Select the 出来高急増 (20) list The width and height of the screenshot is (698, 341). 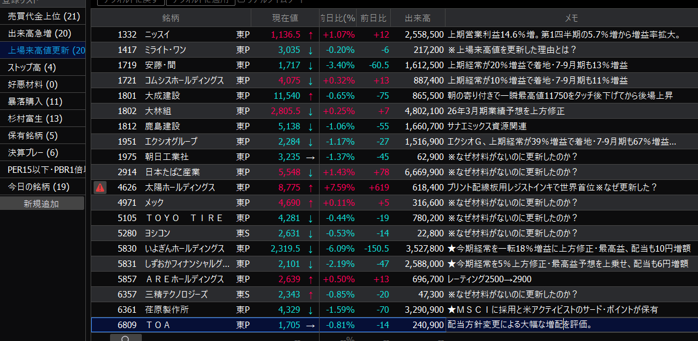point(39,34)
